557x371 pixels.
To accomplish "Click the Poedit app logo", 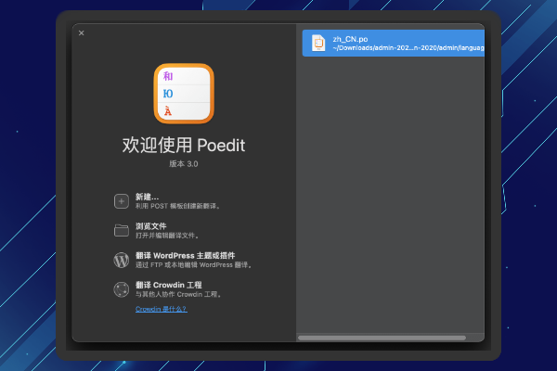I will tap(184, 93).
